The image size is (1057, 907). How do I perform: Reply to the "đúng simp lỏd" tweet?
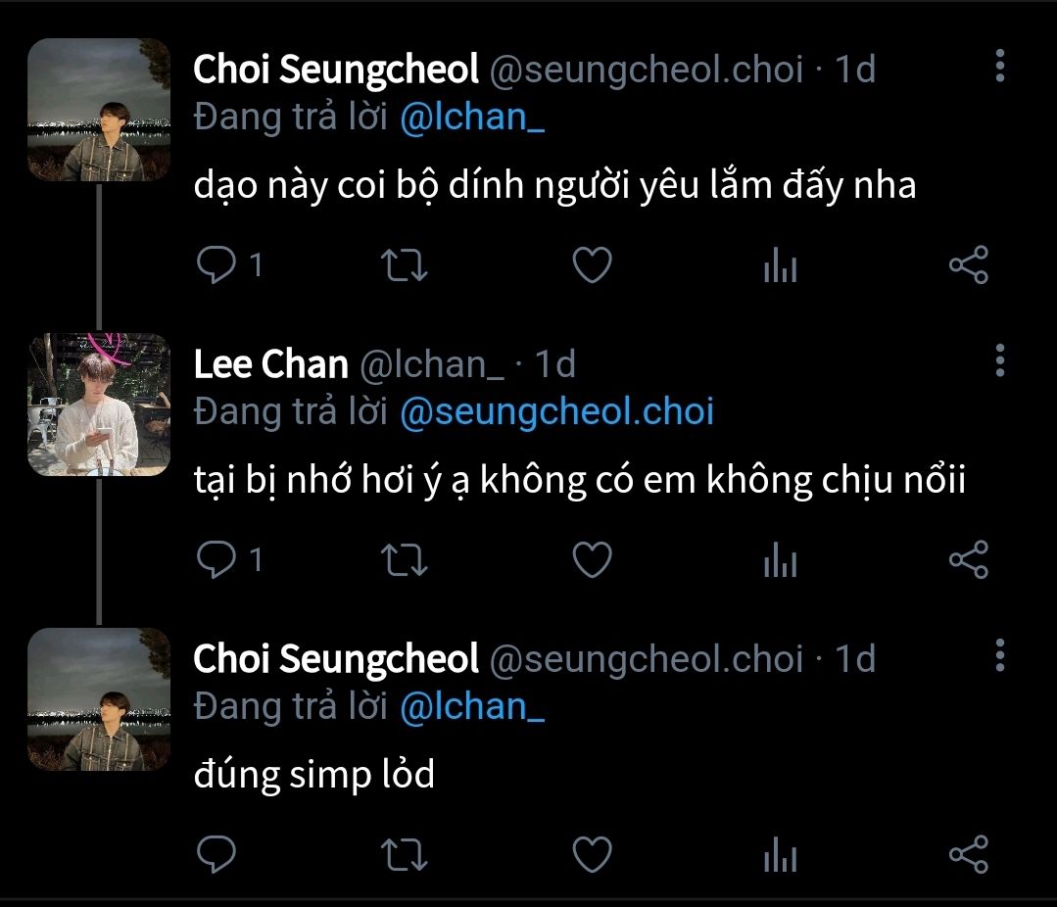point(215,854)
